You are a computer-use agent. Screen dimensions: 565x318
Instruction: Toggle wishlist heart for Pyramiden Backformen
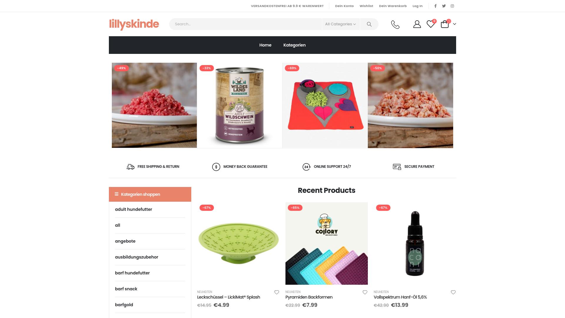pos(365,292)
